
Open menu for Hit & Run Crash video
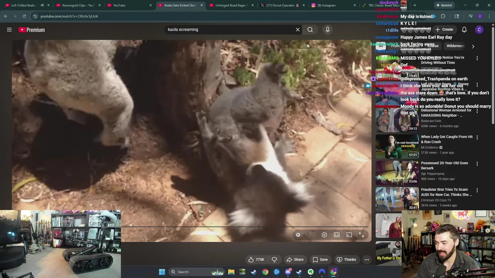coord(477,137)
